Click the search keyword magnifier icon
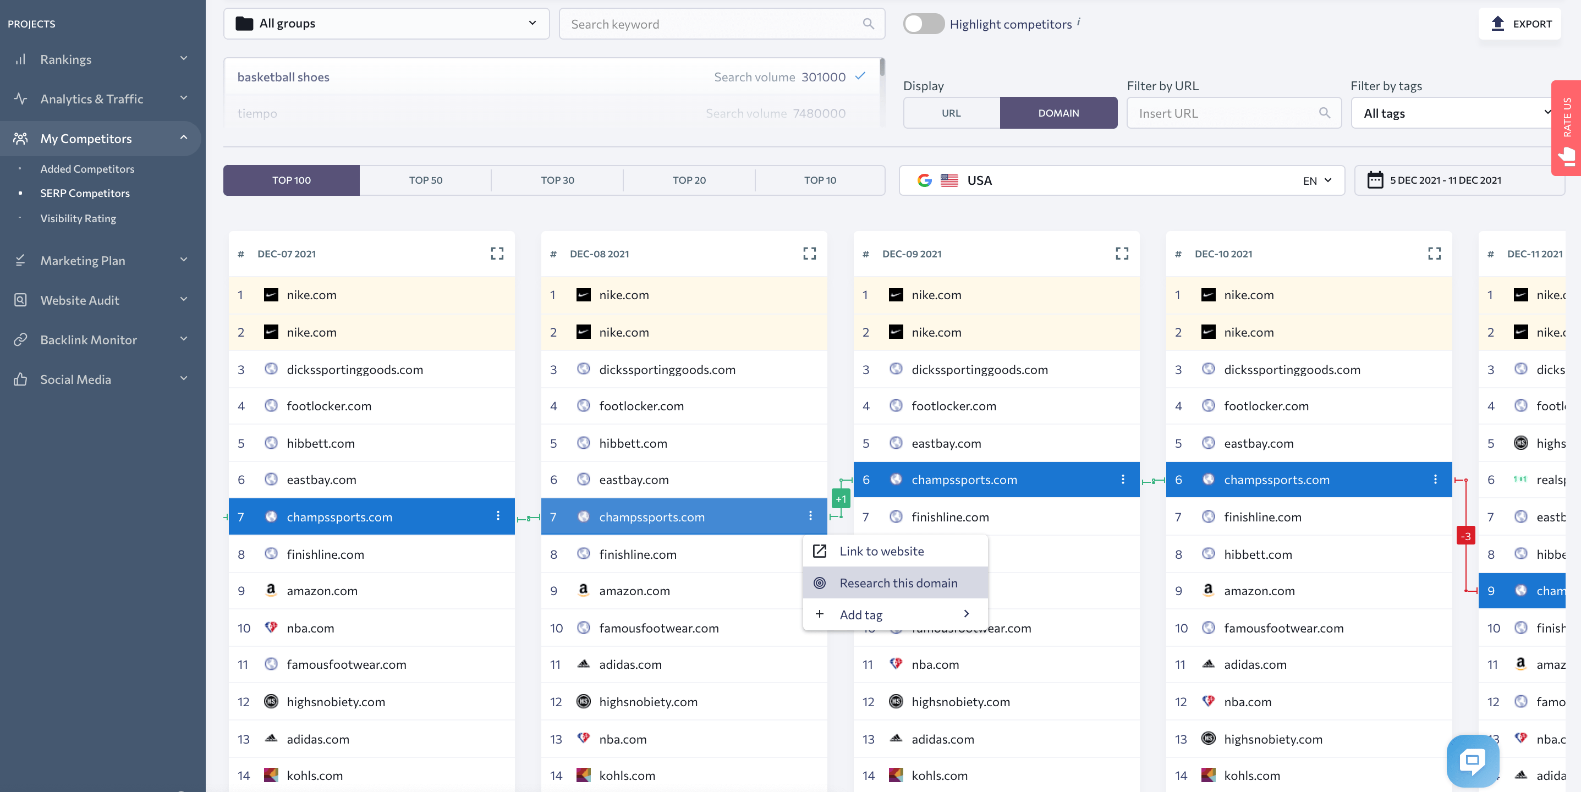 click(868, 24)
